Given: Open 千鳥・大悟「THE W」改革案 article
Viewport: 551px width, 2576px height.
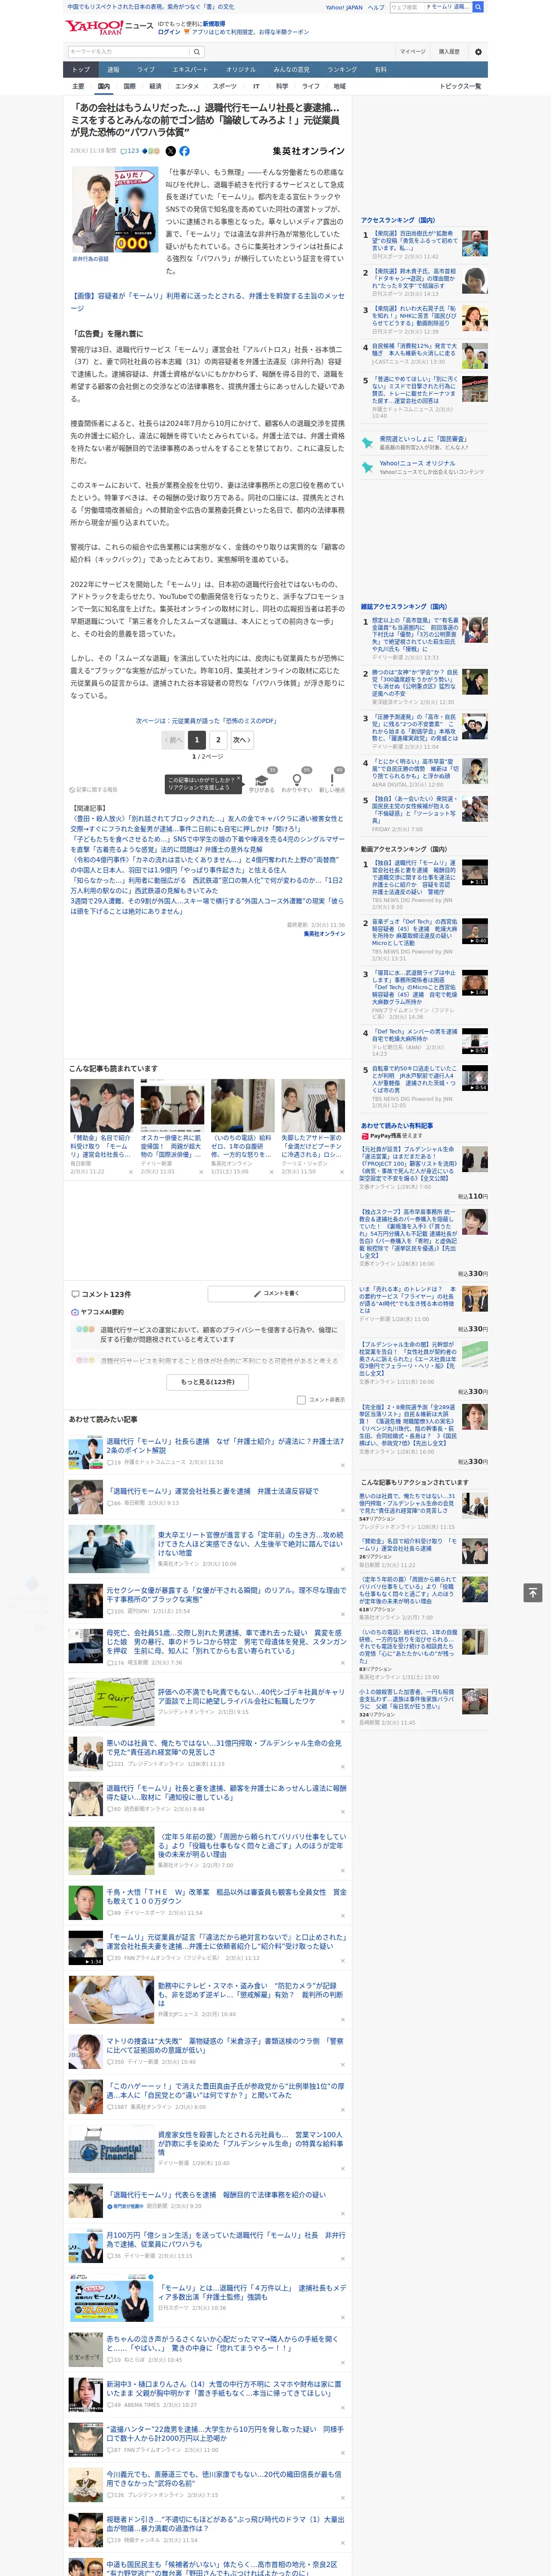Looking at the screenshot, I should tap(226, 1897).
